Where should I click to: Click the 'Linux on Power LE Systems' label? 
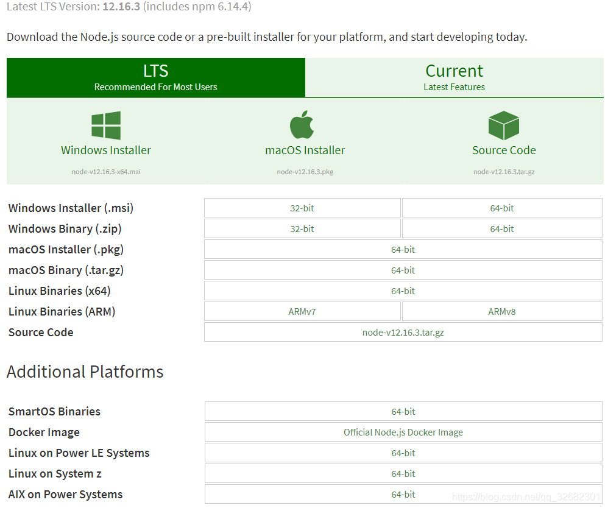tap(79, 453)
